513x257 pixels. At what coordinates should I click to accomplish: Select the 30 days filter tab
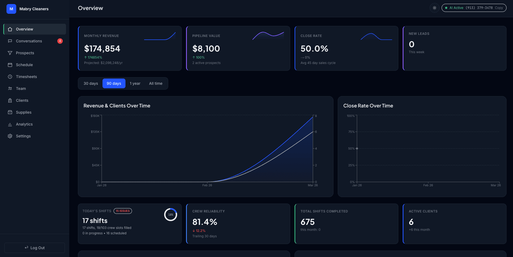(90, 83)
